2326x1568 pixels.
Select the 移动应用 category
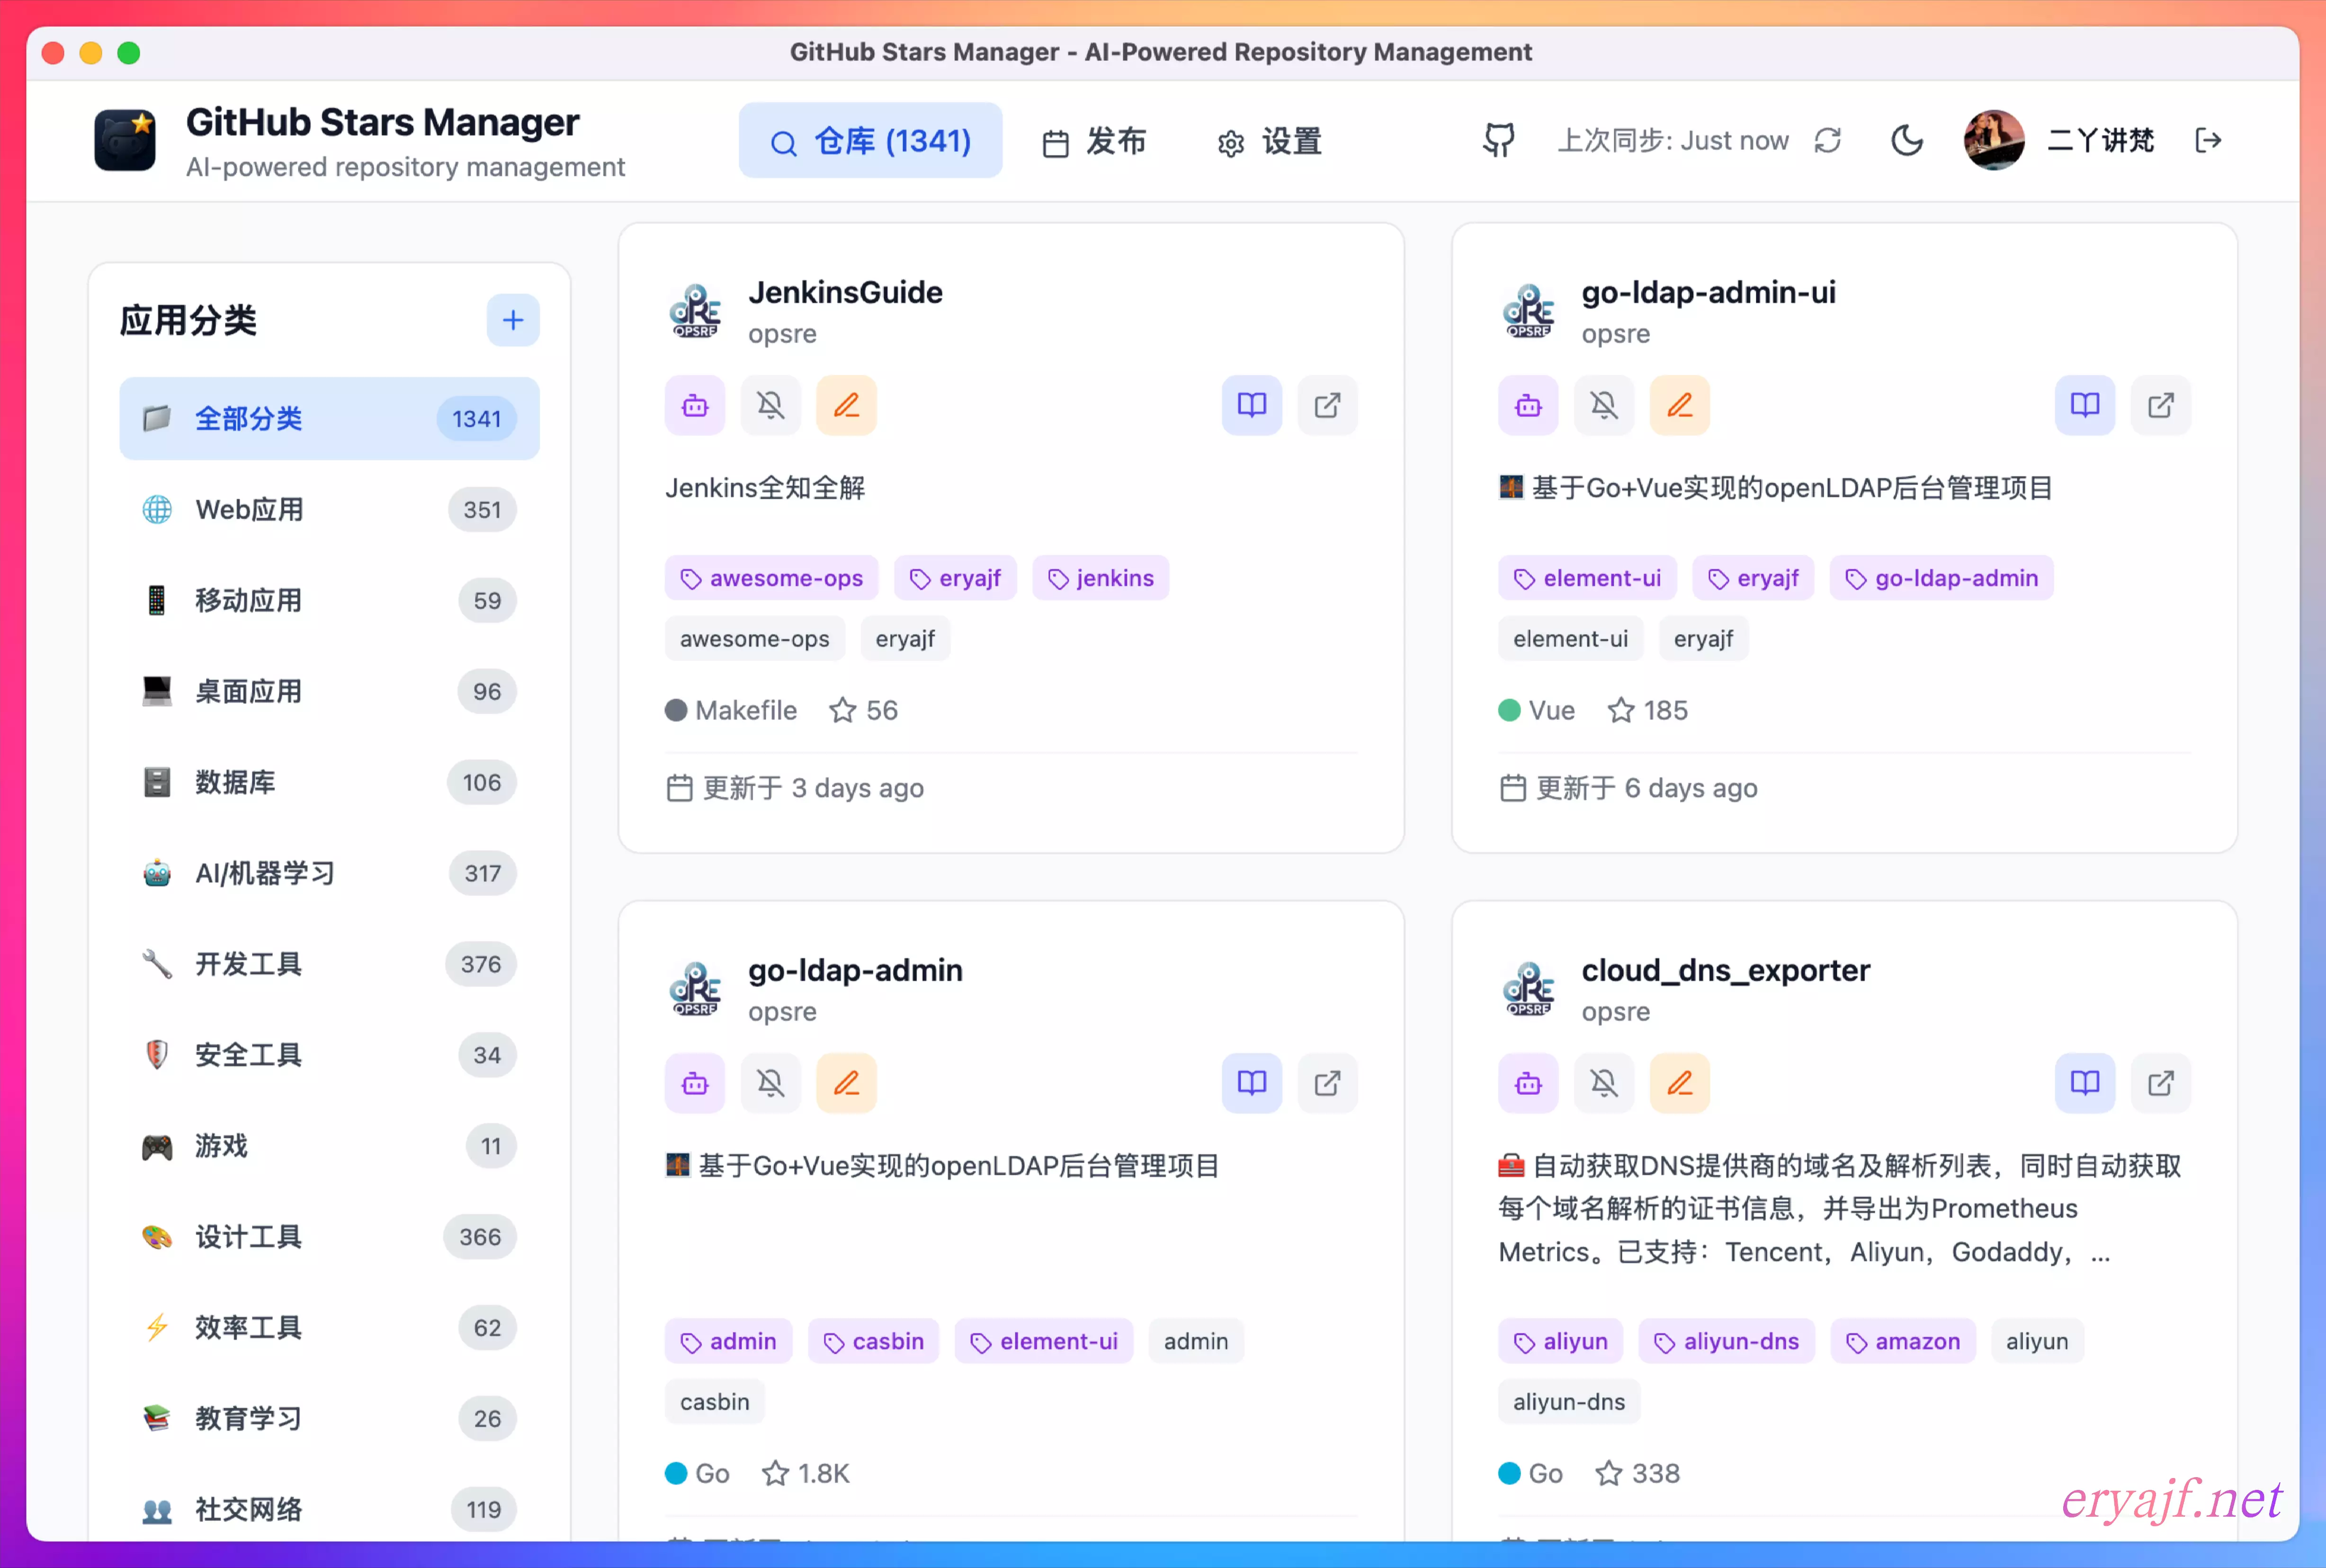[329, 601]
